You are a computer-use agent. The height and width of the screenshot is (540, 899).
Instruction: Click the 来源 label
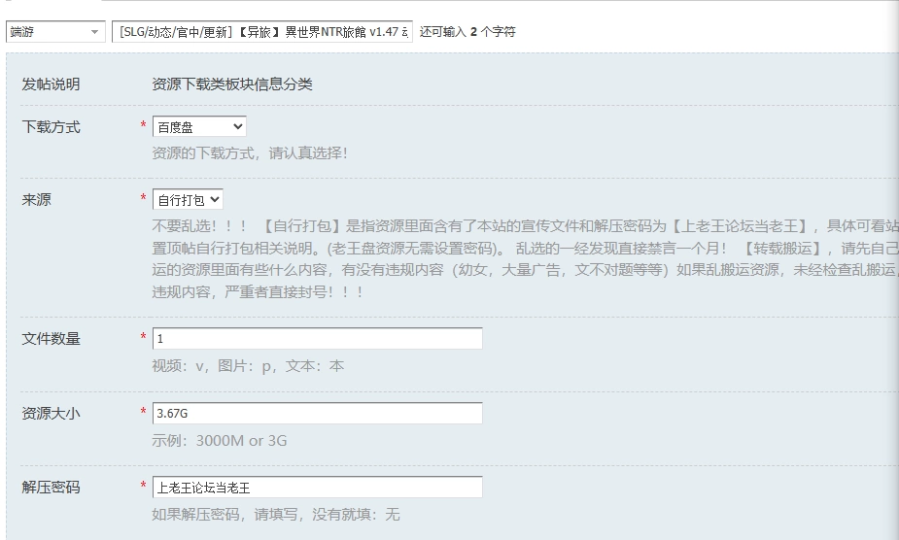tap(36, 199)
